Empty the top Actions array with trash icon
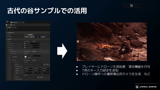This screenshot has height=90, width=160. point(35,41)
